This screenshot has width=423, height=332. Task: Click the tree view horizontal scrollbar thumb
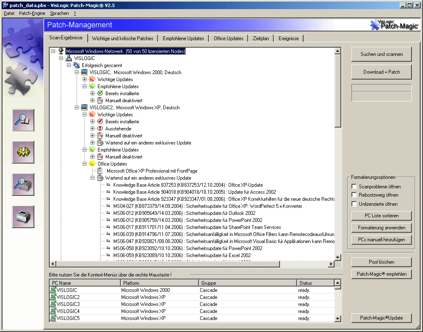(x=167, y=264)
